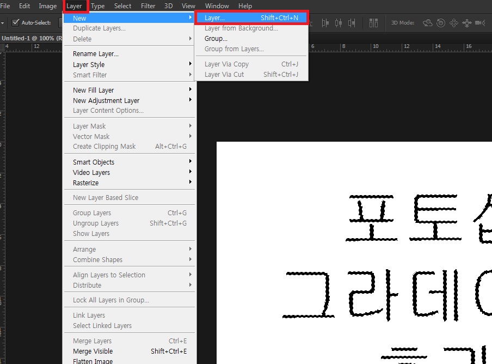
Task: Click Layer Content Options... item
Action: pyautogui.click(x=130, y=111)
